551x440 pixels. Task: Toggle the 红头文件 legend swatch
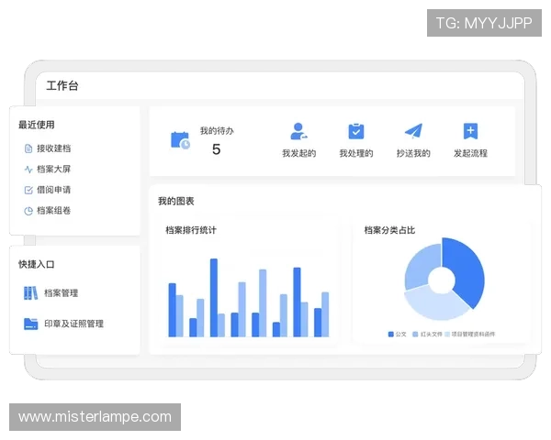[415, 334]
